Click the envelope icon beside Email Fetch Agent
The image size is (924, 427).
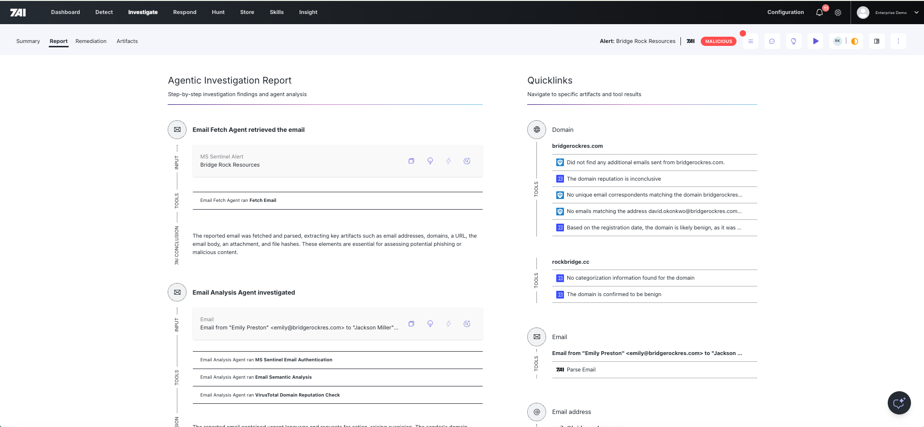tap(177, 129)
